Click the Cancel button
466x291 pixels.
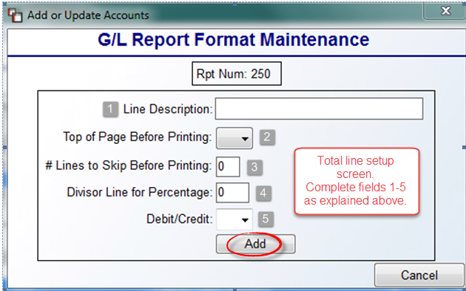pyautogui.click(x=419, y=275)
